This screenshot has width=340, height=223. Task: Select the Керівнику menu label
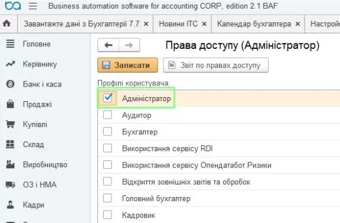pyautogui.click(x=40, y=64)
